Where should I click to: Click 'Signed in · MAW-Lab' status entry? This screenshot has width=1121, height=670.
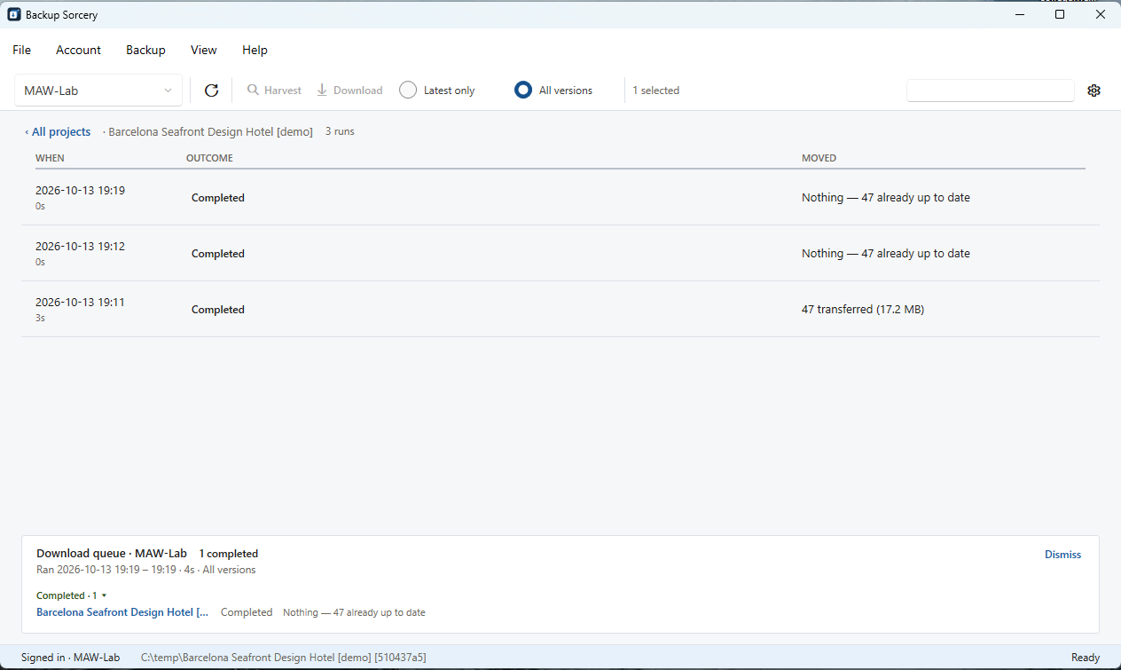coord(70,658)
